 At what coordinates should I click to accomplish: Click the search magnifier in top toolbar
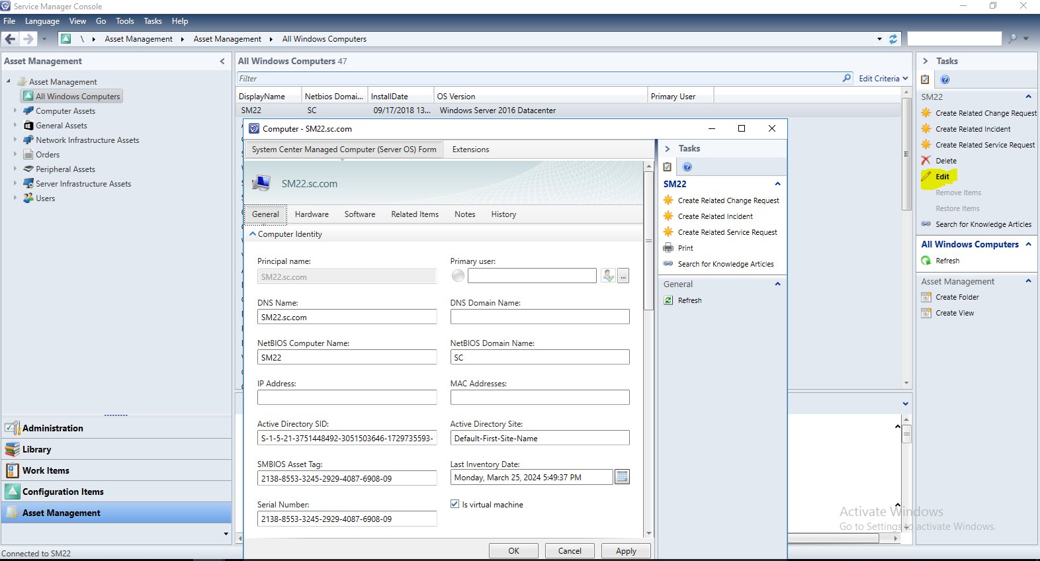pyautogui.click(x=1012, y=38)
